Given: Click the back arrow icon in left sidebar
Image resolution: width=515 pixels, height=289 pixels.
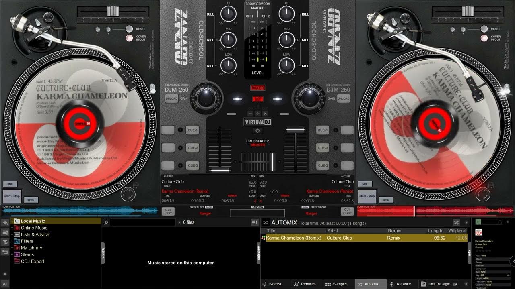Looking at the screenshot, I should [5, 252].
